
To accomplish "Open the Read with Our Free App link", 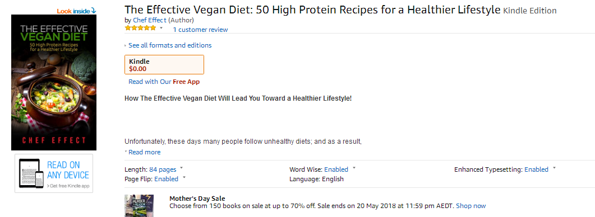I will 164,82.
